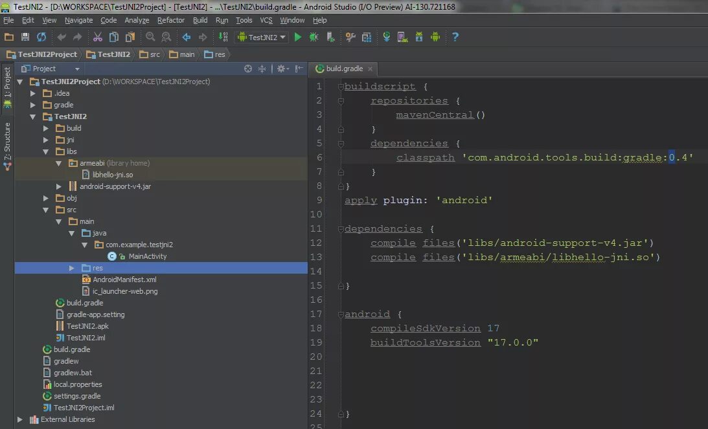
Task: Click the res breadcrumb
Action: (x=215, y=54)
